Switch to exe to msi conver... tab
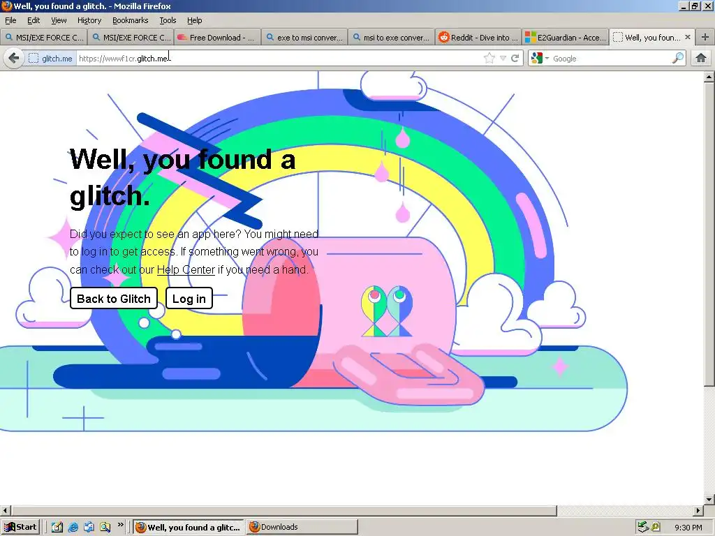This screenshot has width=715, height=536. [x=304, y=38]
